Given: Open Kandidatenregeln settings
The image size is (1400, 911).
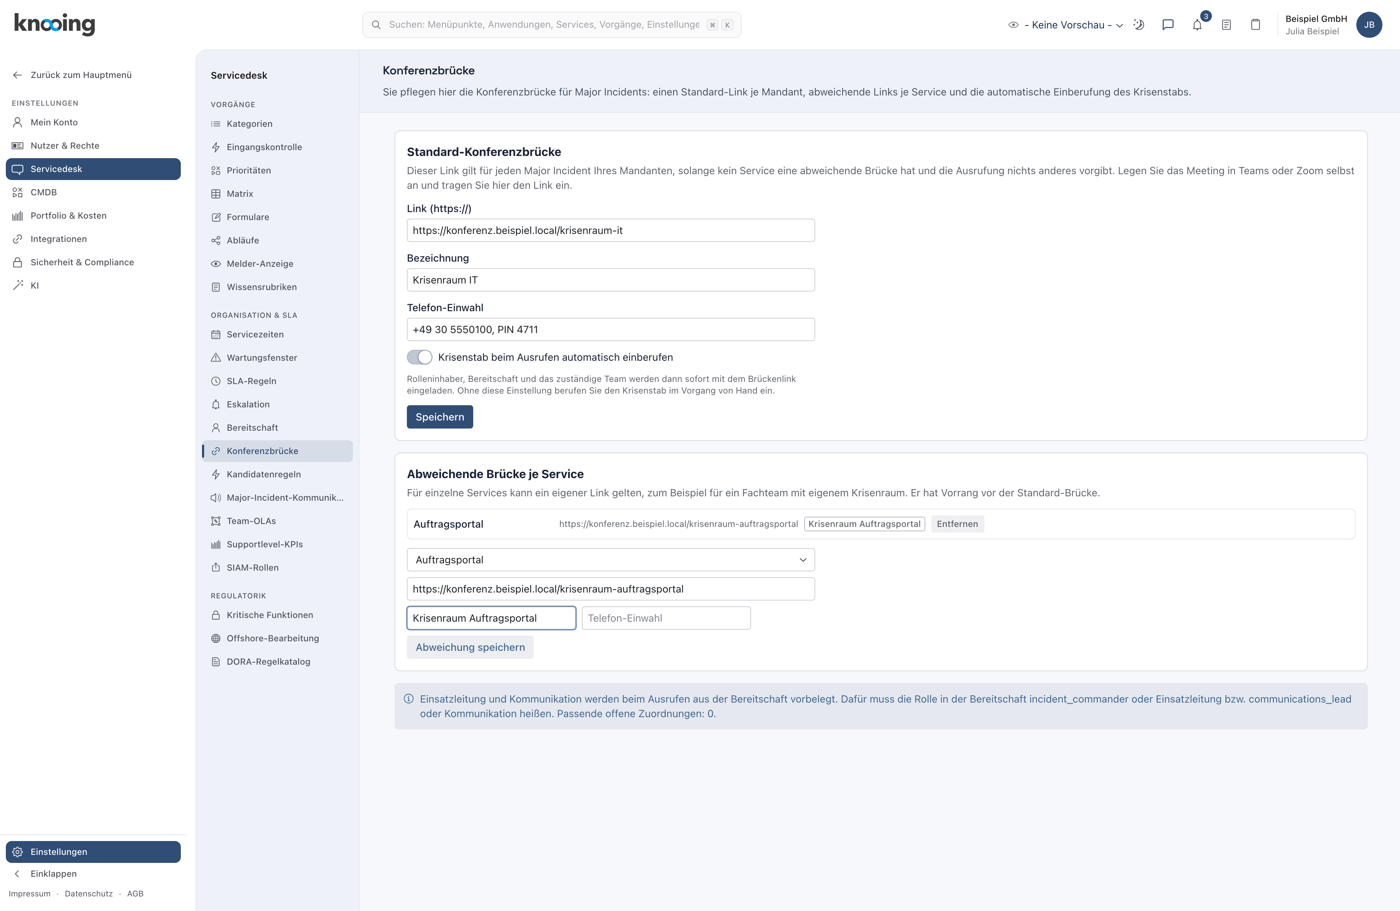Looking at the screenshot, I should [x=277, y=474].
